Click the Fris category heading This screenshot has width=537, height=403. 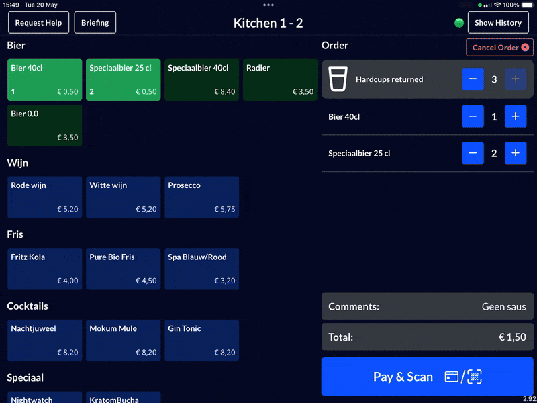15,234
